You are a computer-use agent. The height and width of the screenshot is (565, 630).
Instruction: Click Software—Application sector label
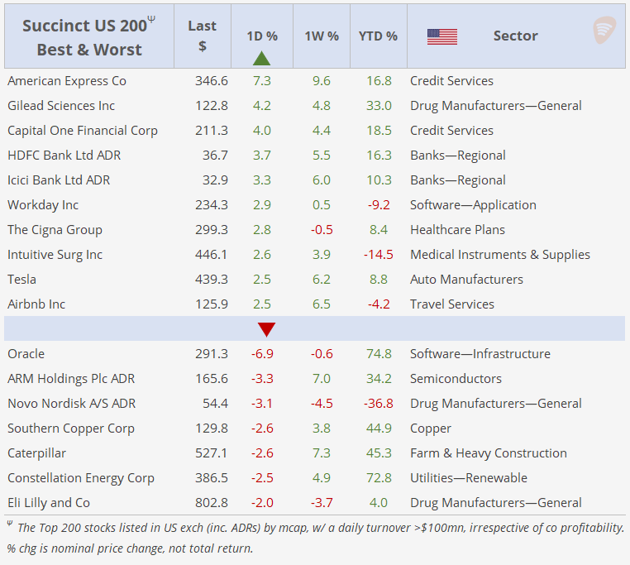[473, 205]
